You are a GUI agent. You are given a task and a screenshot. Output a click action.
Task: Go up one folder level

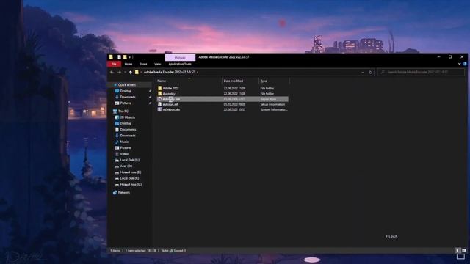coord(131,72)
